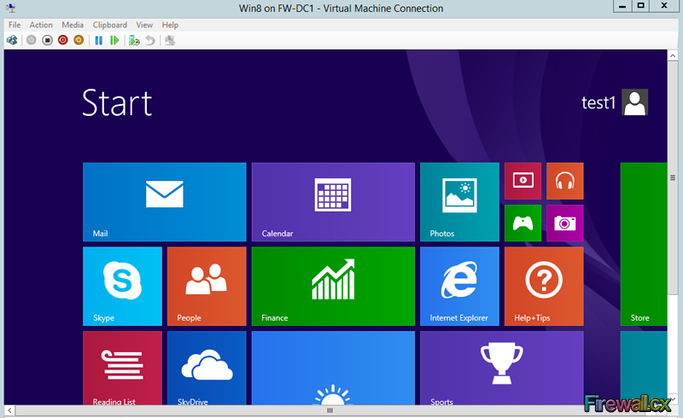This screenshot has width=683, height=418.
Task: Open the Mail tile
Action: (x=165, y=202)
